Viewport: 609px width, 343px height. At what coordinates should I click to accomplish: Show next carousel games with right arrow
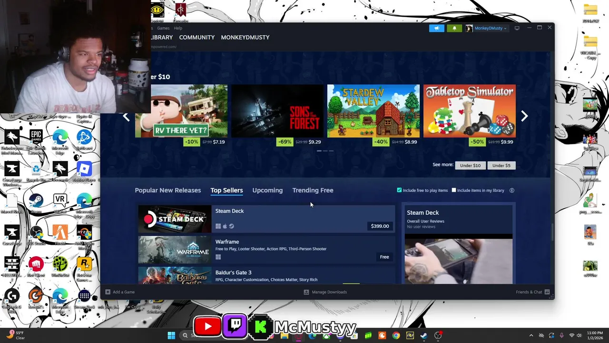point(524,116)
